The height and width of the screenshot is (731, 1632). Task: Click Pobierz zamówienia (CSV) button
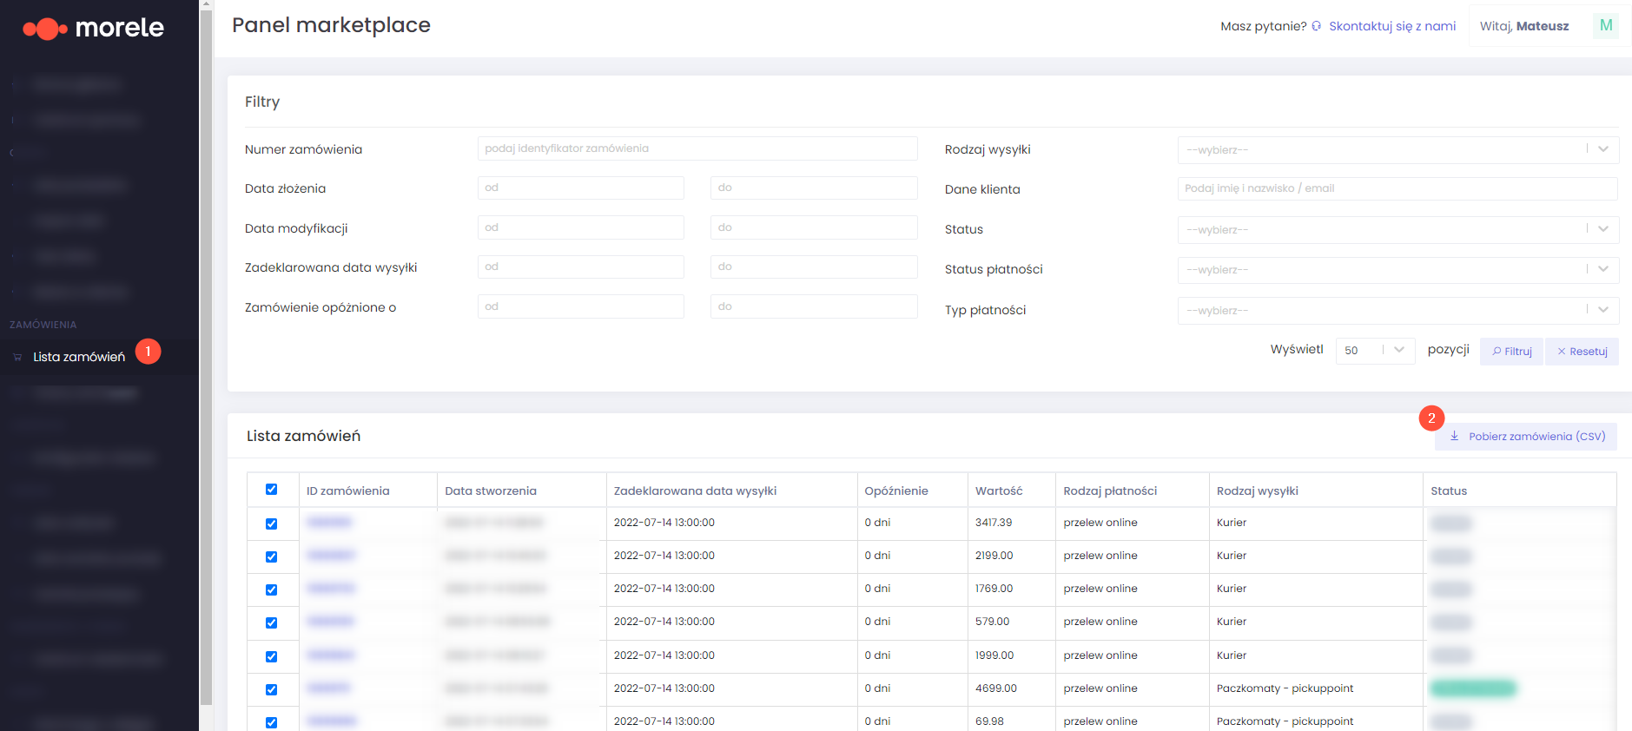coord(1526,436)
